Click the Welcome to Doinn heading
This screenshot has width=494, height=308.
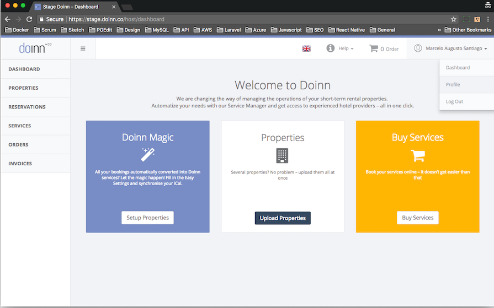[x=283, y=85]
